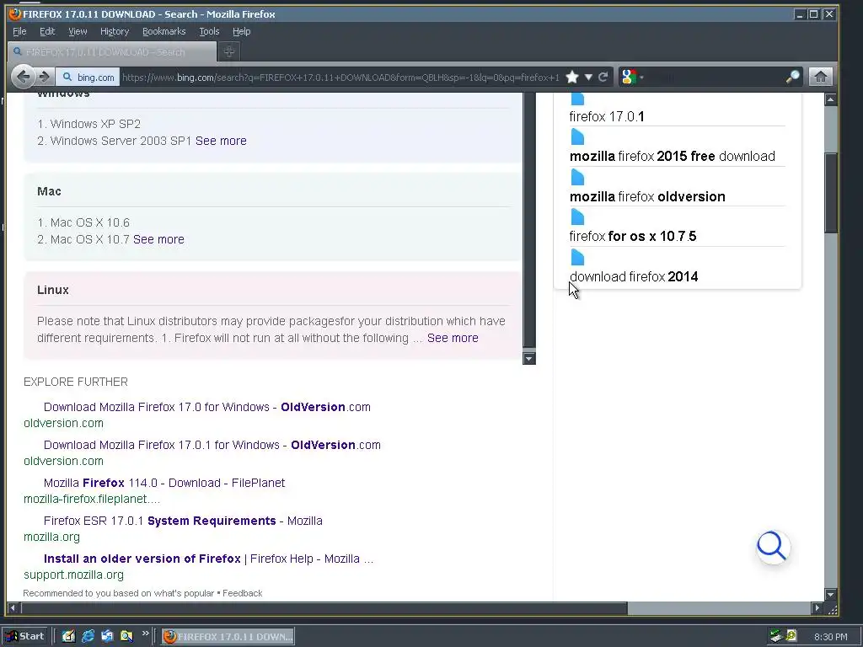Viewport: 863px width, 647px height.
Task: Click horizontal scrollbar right arrow
Action: (x=817, y=608)
